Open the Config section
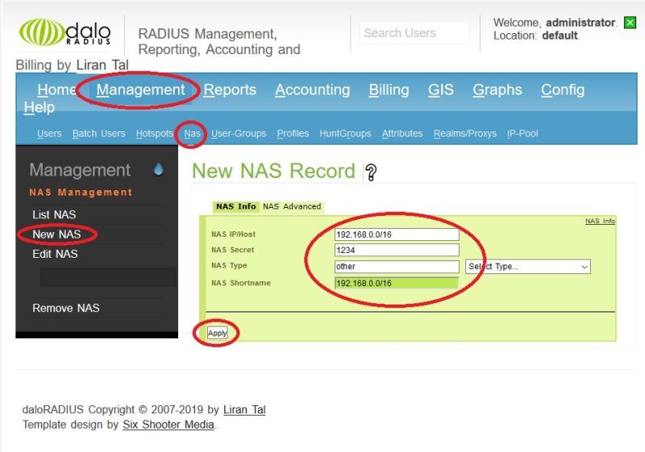The width and height of the screenshot is (645, 452). tap(562, 89)
